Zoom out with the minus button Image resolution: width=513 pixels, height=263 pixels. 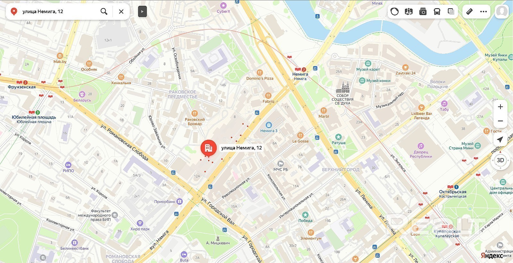tap(500, 121)
